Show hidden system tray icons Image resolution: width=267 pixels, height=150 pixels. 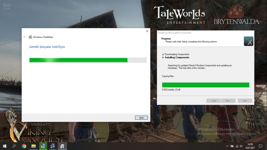pos(227,146)
